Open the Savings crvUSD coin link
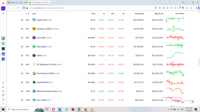Image resolution: width=200 pixels, height=112 pixels. click(x=48, y=29)
